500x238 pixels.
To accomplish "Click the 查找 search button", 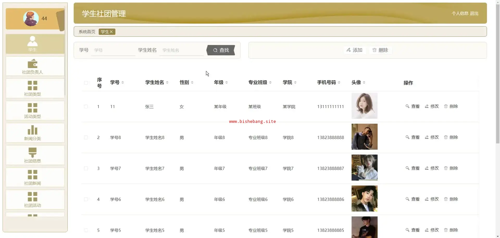I will tap(221, 50).
